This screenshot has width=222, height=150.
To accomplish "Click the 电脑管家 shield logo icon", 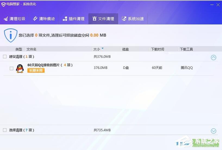I will click(4, 4).
